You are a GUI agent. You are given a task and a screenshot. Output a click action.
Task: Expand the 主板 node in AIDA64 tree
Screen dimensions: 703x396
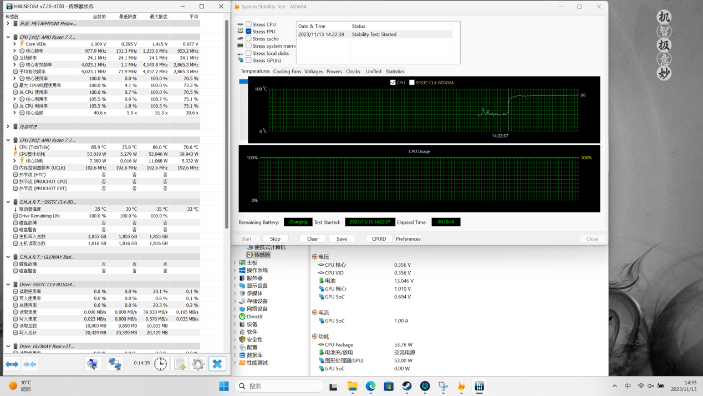click(x=235, y=263)
